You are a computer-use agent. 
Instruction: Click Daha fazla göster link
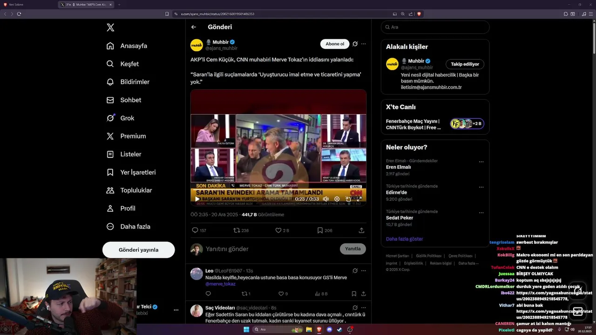pyautogui.click(x=404, y=239)
